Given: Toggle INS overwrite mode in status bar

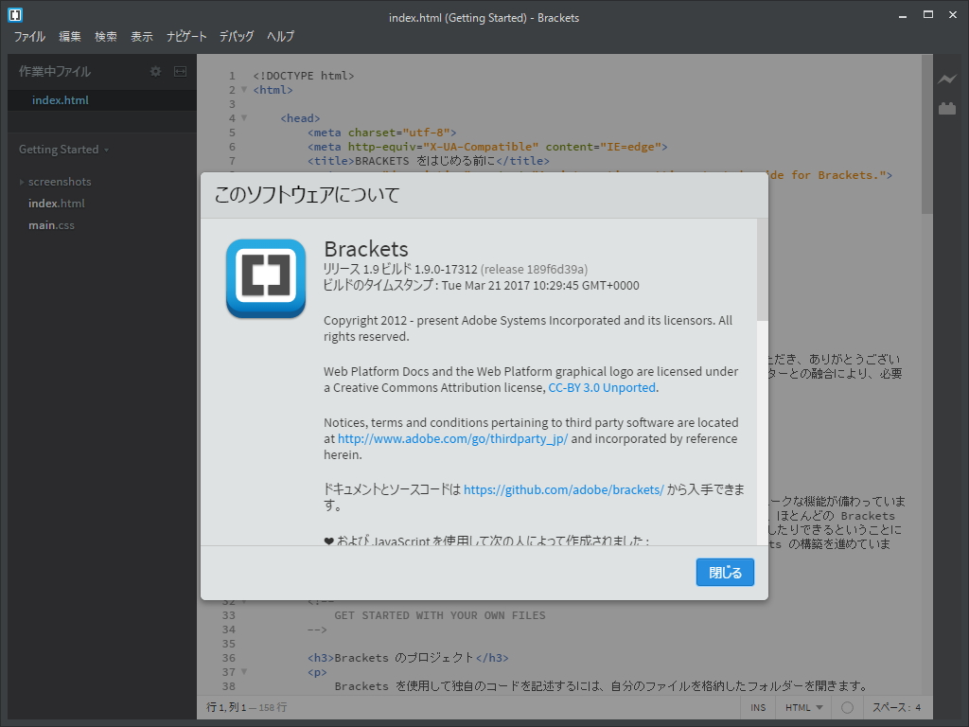Looking at the screenshot, I should pyautogui.click(x=759, y=707).
